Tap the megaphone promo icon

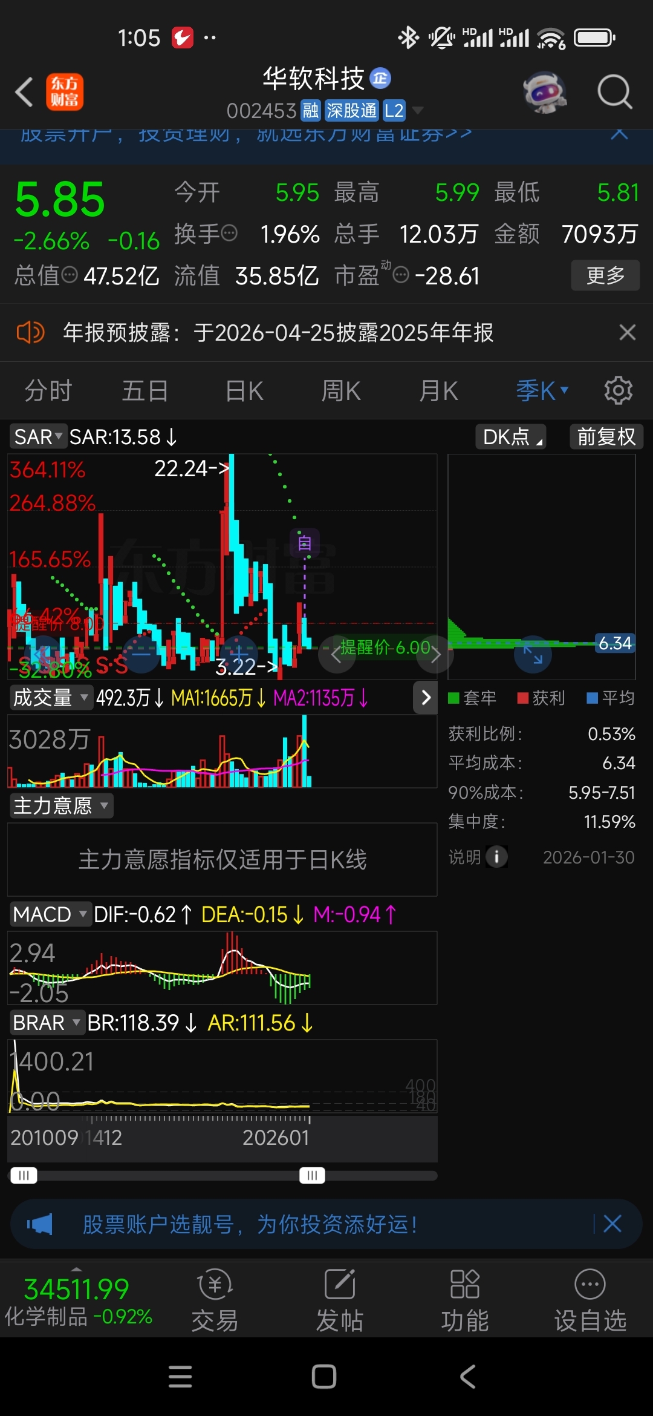(x=40, y=1224)
